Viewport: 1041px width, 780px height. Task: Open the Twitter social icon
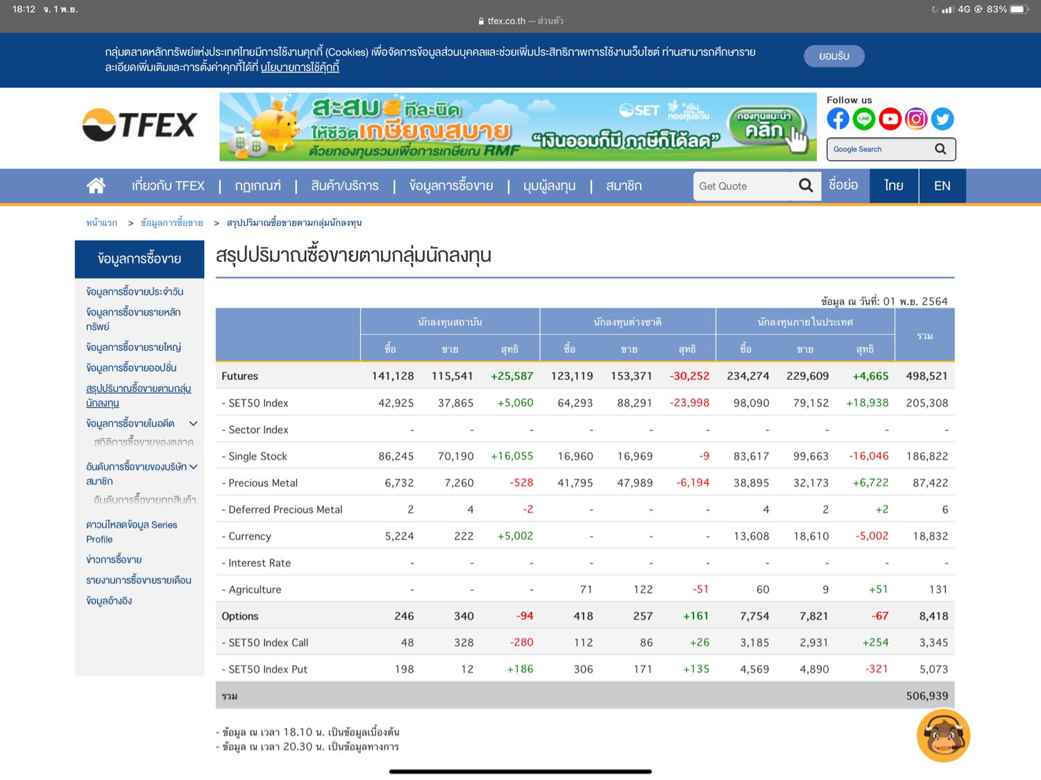(942, 119)
